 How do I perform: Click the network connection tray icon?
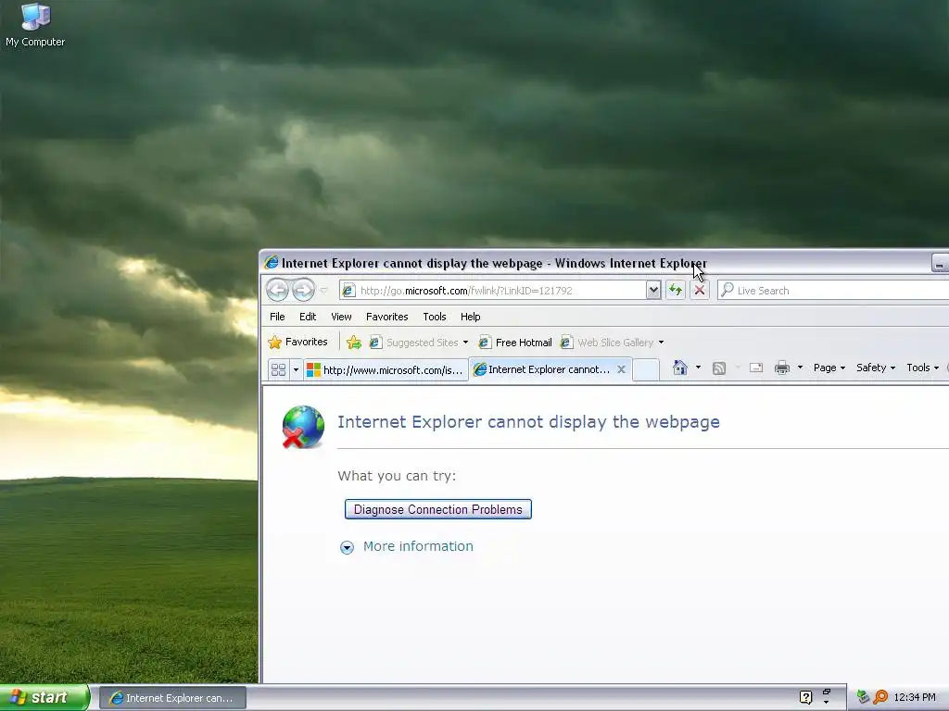point(863,697)
